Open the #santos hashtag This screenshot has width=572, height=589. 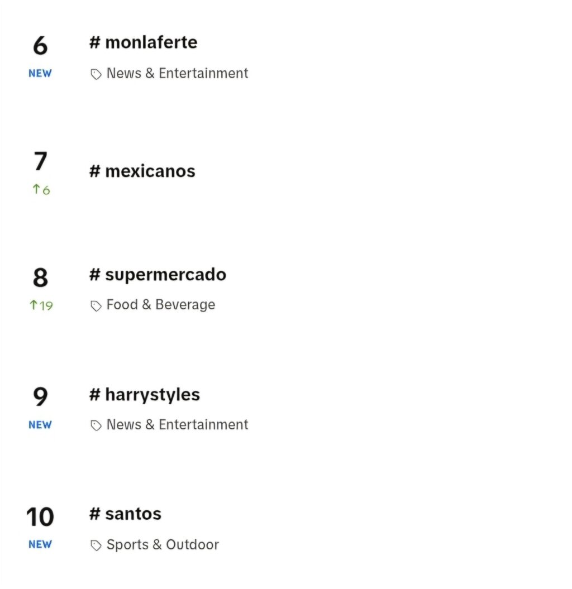(x=126, y=514)
